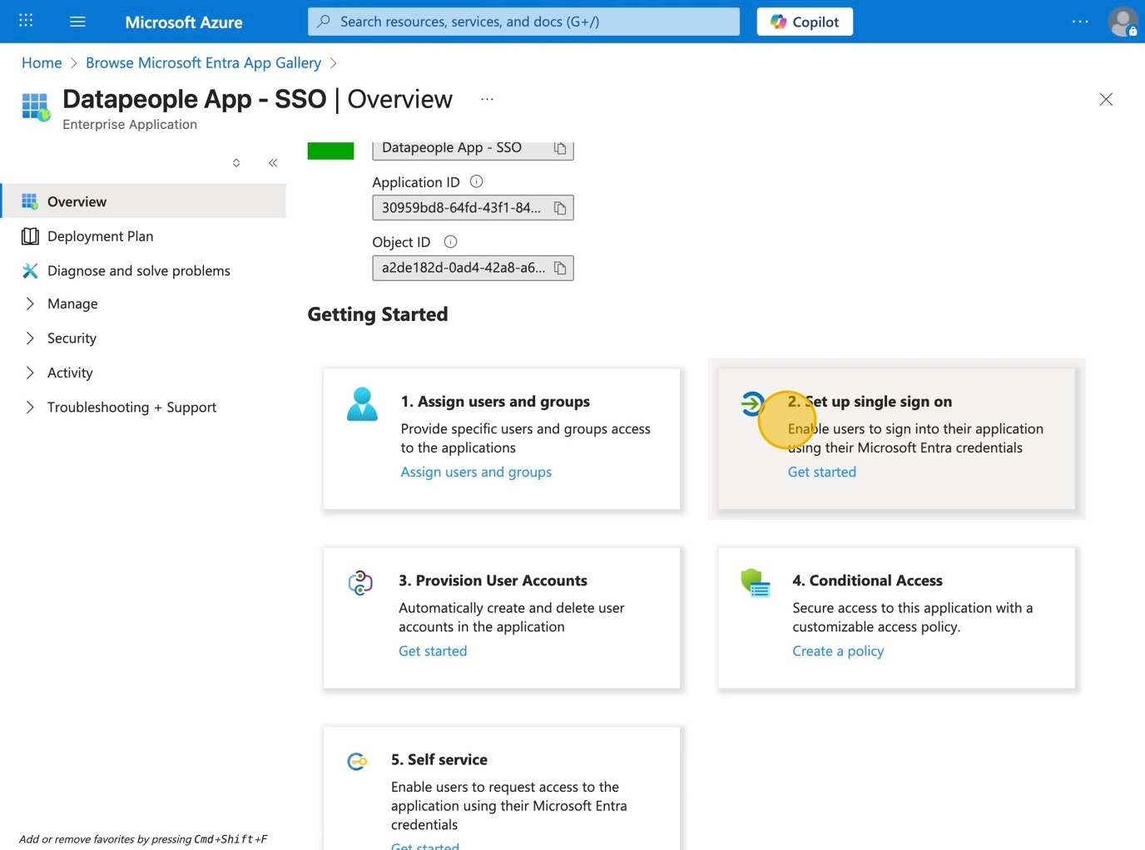Image resolution: width=1145 pixels, height=850 pixels.
Task: Open Diagnose and solve problems
Action: pos(138,270)
